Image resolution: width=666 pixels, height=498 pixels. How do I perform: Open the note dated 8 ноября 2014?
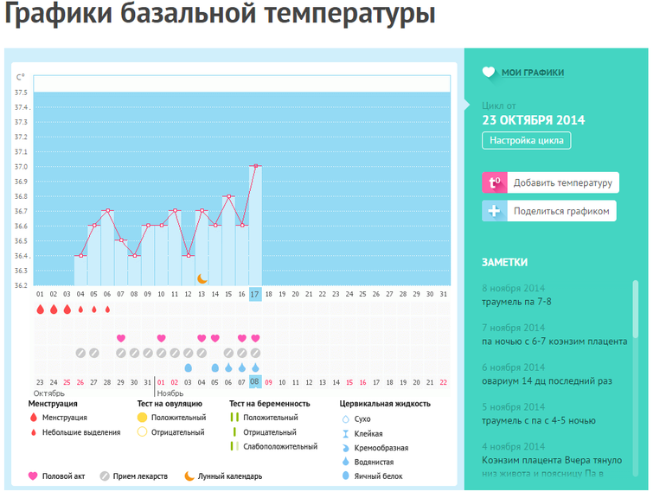click(528, 302)
